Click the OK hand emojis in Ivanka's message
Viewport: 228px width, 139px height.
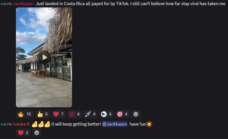click(x=41, y=124)
